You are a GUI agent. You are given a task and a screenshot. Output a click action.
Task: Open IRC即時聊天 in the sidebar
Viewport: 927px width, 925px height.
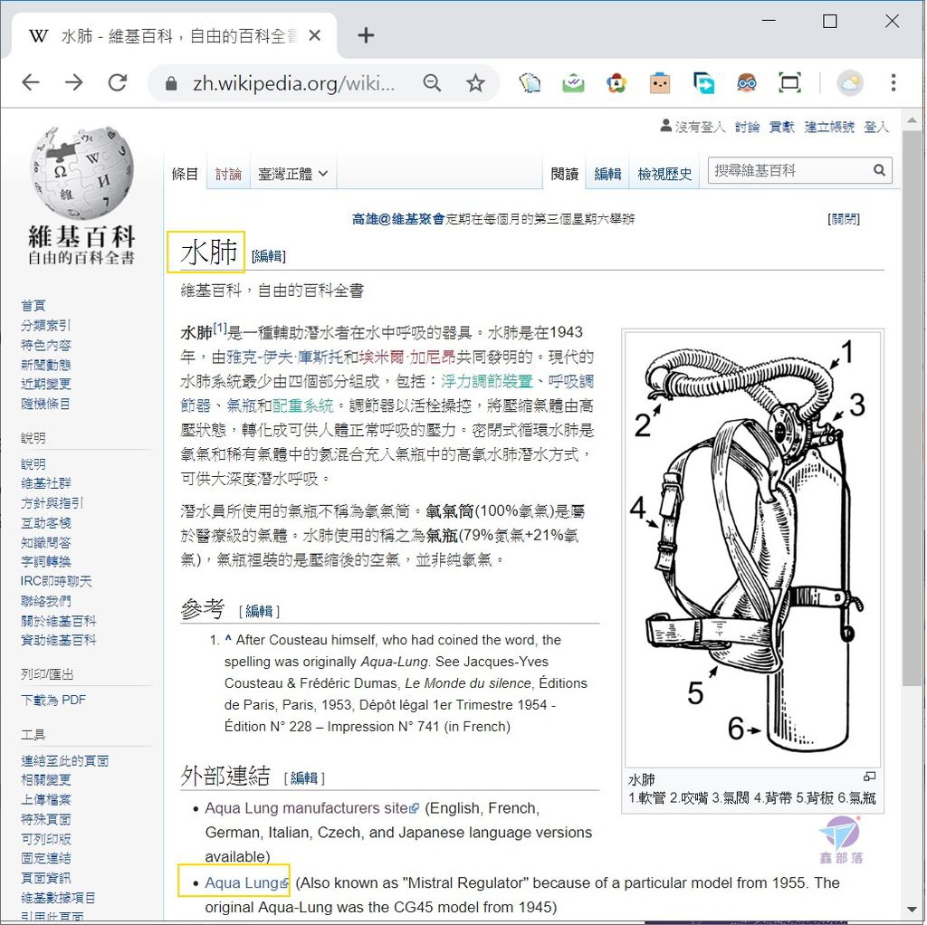tap(56, 581)
